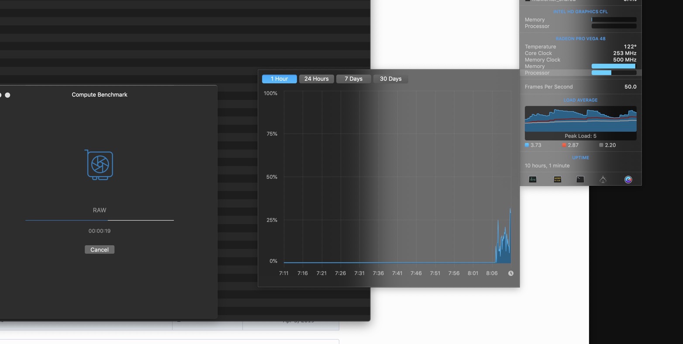Select the highlighted Radeon Processor row label

[537, 73]
